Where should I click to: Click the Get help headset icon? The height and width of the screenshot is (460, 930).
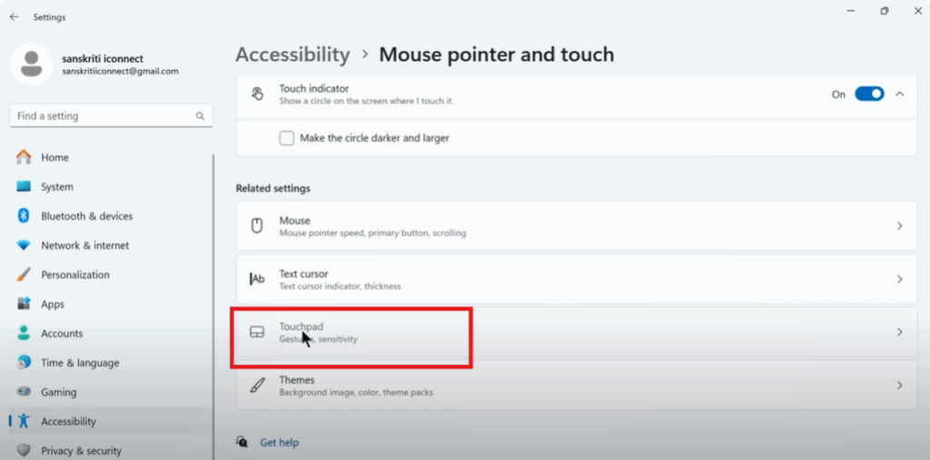coord(242,442)
